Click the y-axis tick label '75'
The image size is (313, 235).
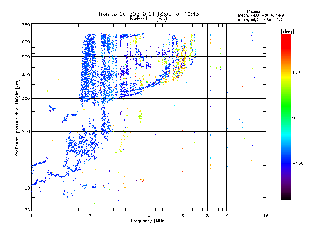[27, 210]
